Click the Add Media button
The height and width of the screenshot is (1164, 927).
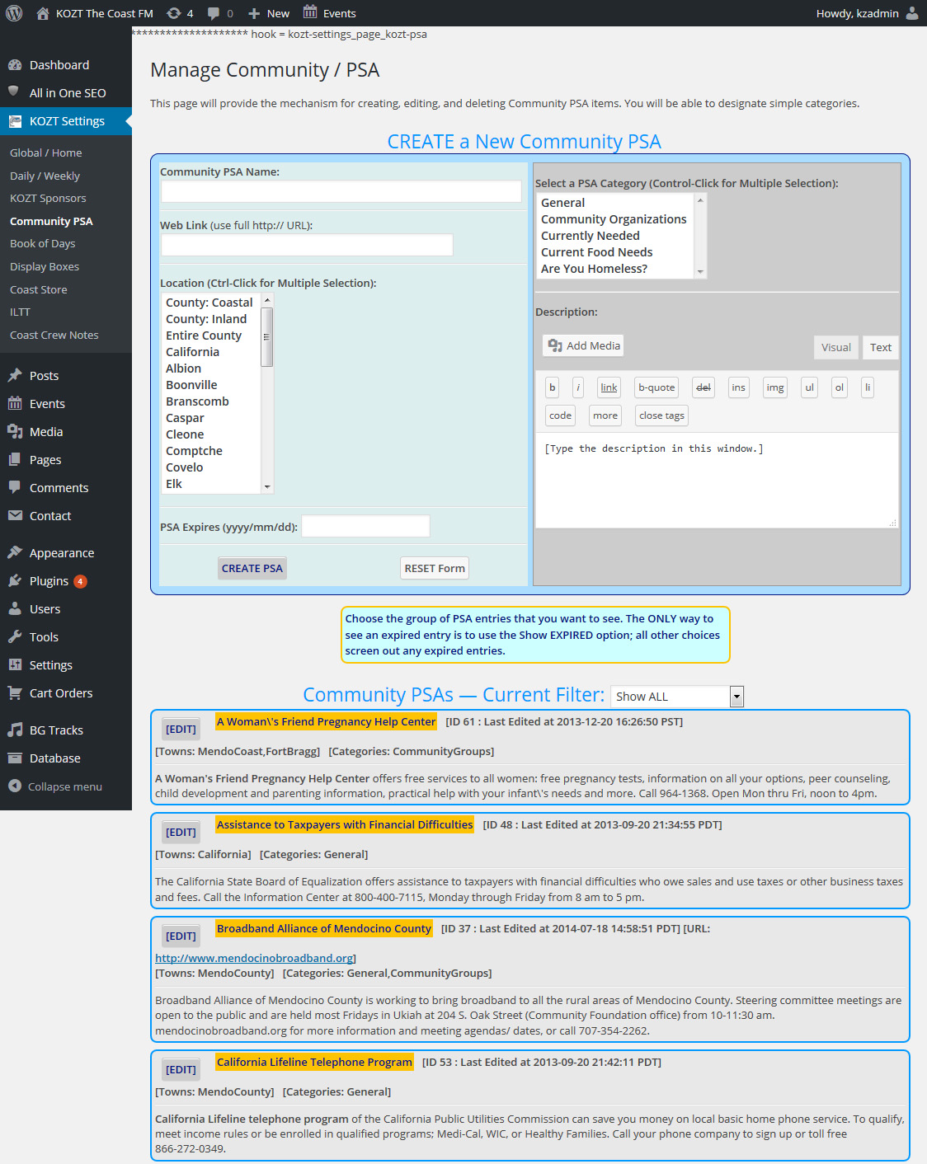tap(584, 346)
